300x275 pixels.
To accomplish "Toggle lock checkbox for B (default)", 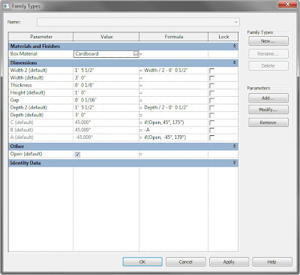I will point(211,130).
